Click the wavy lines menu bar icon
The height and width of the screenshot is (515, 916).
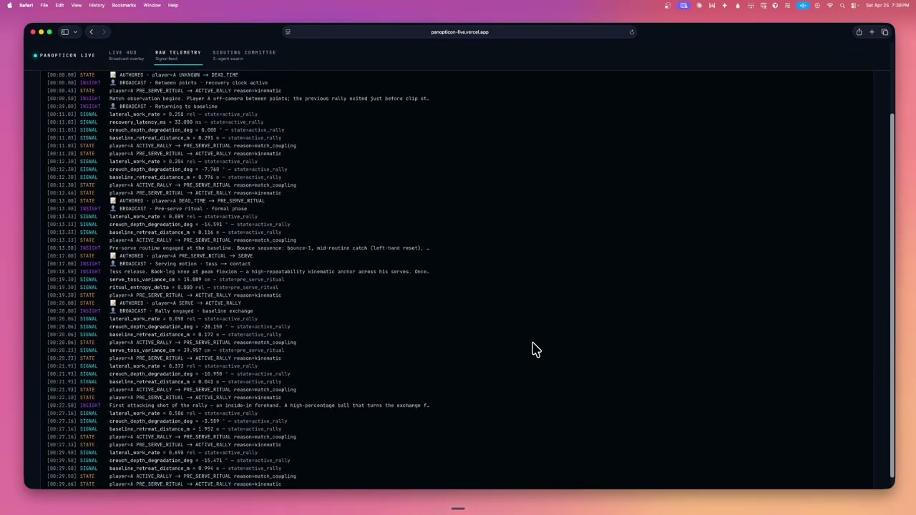click(787, 5)
